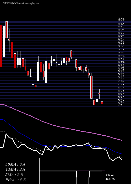The image size is (131, 184).
Task: Click the "5MA : 2.6" readout
Action: [x=14, y=175]
